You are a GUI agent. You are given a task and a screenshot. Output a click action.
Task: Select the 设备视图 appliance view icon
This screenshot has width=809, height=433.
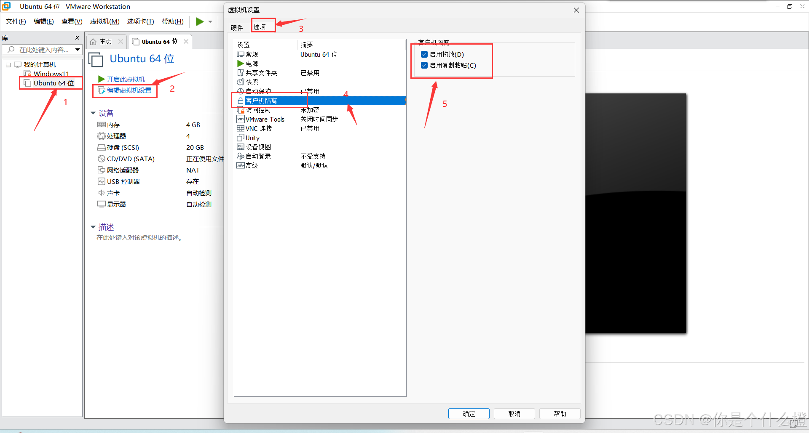pyautogui.click(x=241, y=147)
